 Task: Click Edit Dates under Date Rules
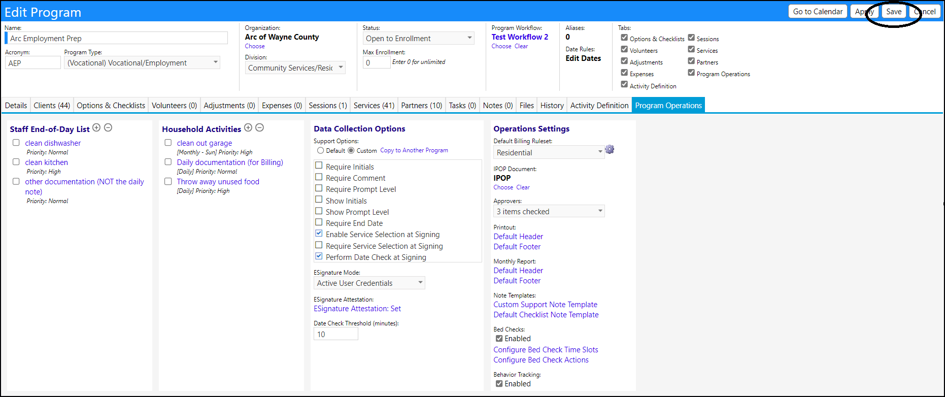[x=583, y=58]
